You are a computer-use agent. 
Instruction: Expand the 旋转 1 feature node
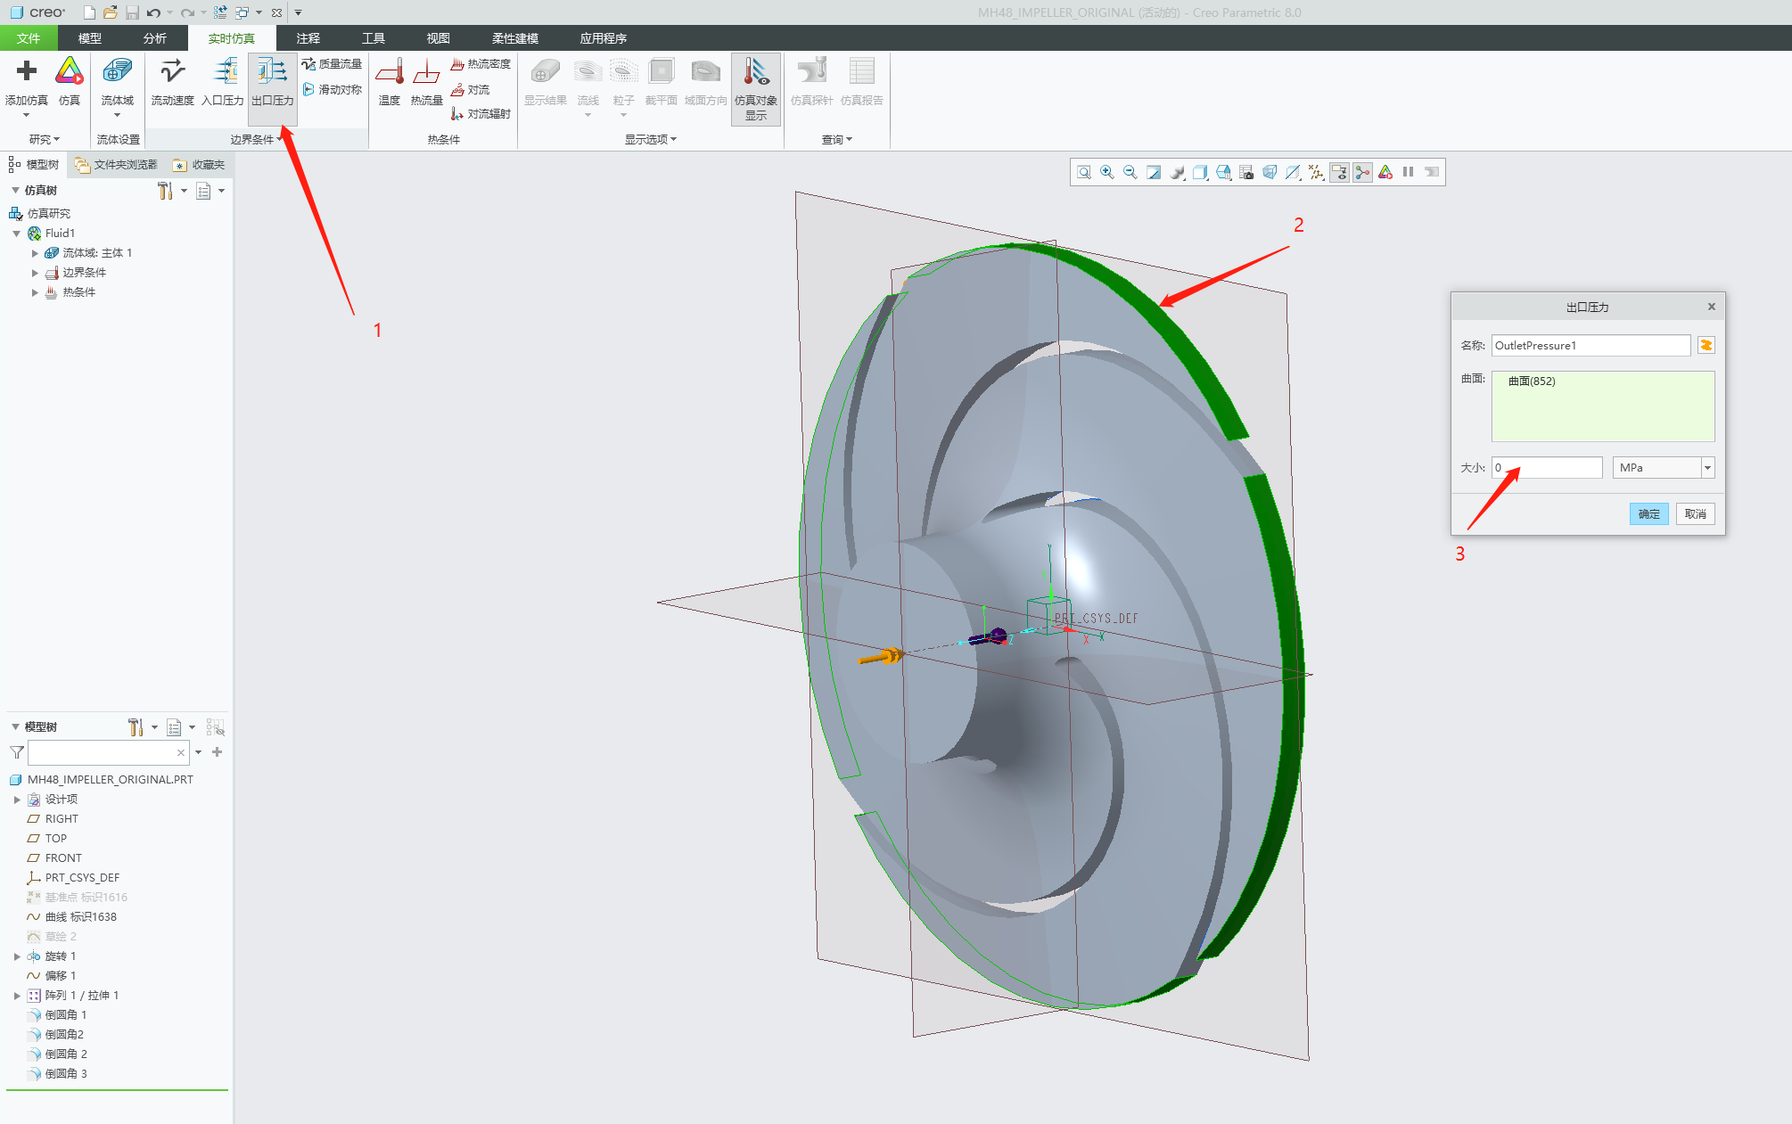point(17,956)
